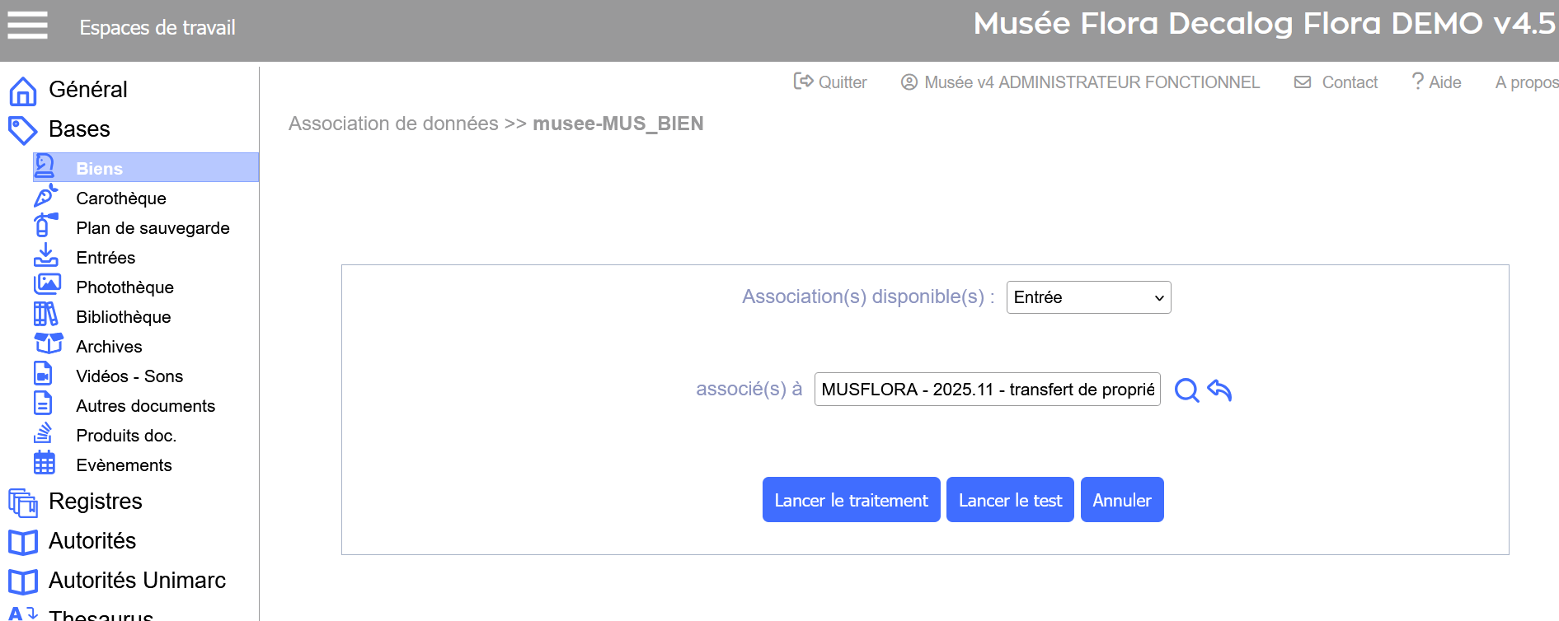The width and height of the screenshot is (1559, 621).
Task: Click the Plan de sauvegarde extinguisher icon
Action: (x=45, y=226)
